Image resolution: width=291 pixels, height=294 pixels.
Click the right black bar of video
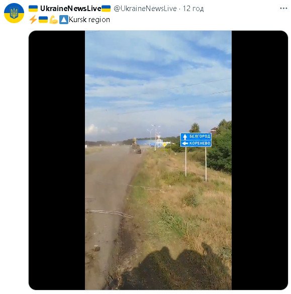(260, 160)
